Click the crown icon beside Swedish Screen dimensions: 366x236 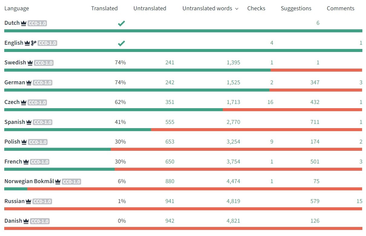coord(30,63)
